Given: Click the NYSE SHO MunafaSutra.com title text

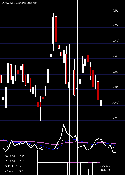Looking at the screenshot, I should pos(20,3).
